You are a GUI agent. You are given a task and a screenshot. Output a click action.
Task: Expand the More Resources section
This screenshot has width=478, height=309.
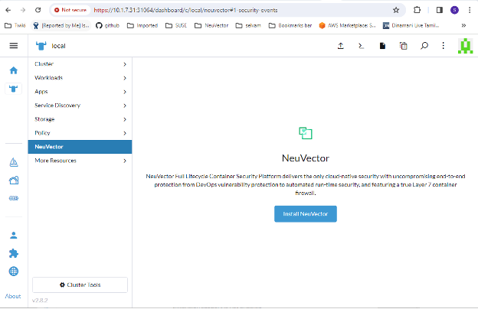pyautogui.click(x=80, y=161)
